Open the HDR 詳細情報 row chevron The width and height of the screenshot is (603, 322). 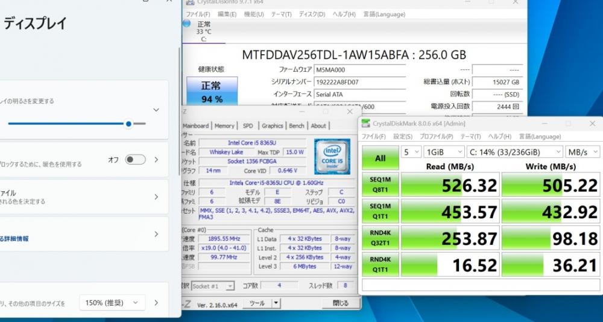pyautogui.click(x=156, y=235)
